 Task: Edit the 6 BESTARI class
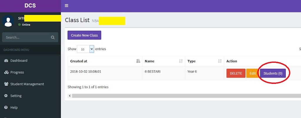tap(252, 73)
